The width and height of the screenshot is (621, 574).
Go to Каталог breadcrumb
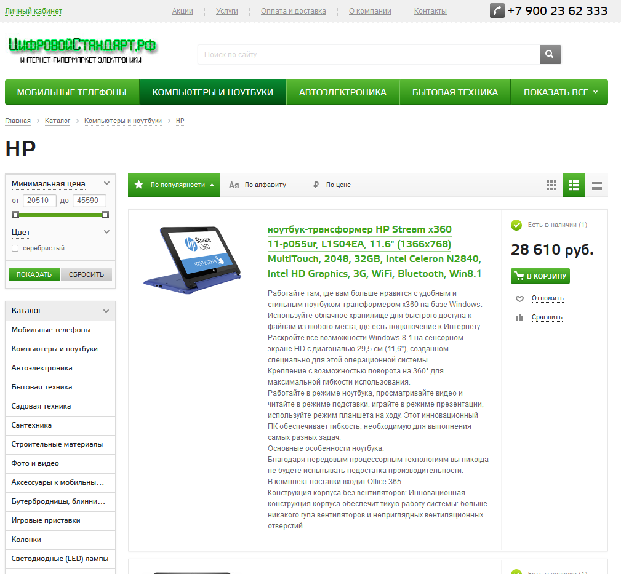[57, 121]
